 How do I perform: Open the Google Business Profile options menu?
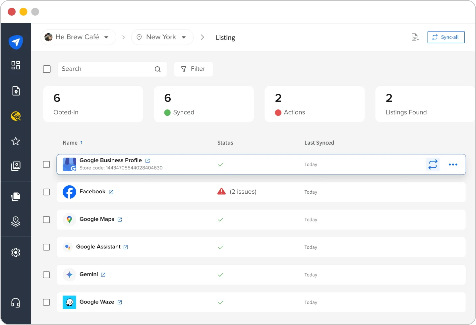click(x=453, y=164)
